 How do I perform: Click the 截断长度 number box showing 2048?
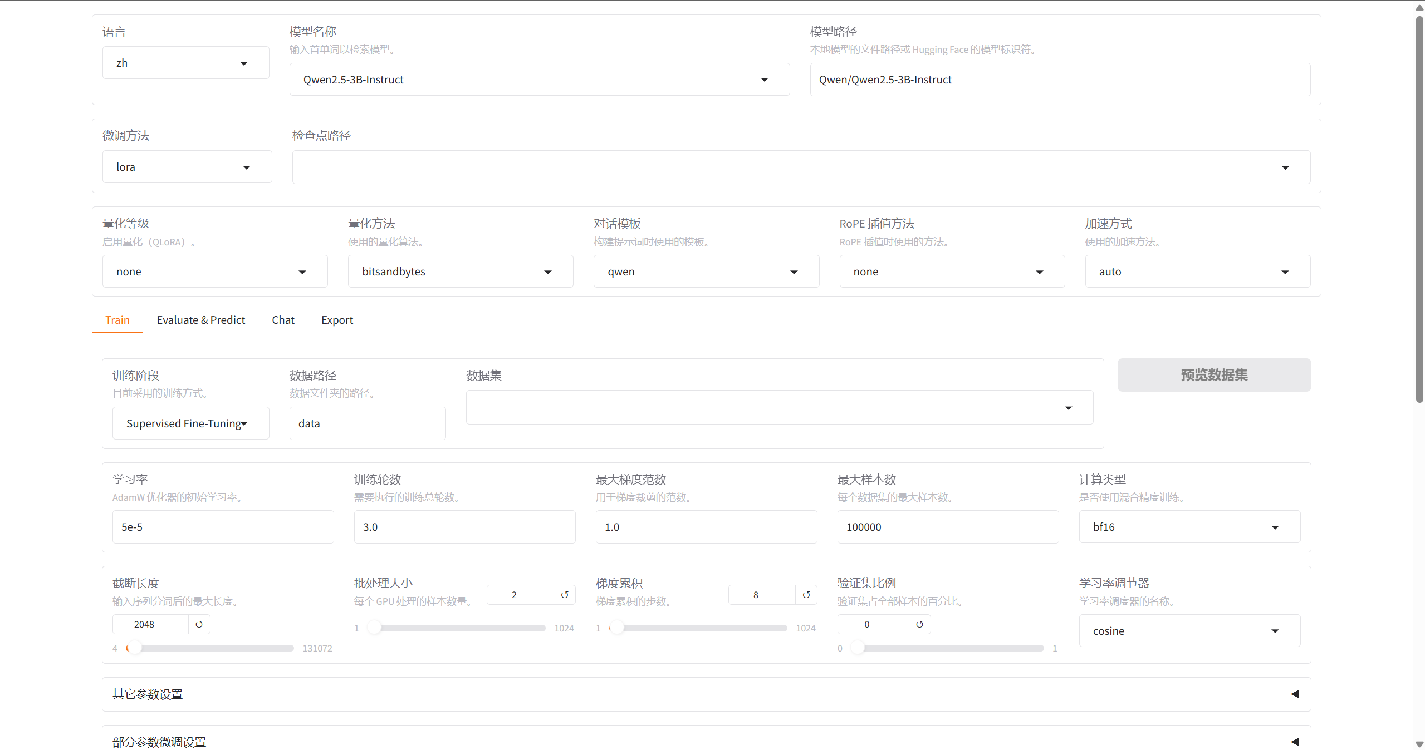pos(150,624)
